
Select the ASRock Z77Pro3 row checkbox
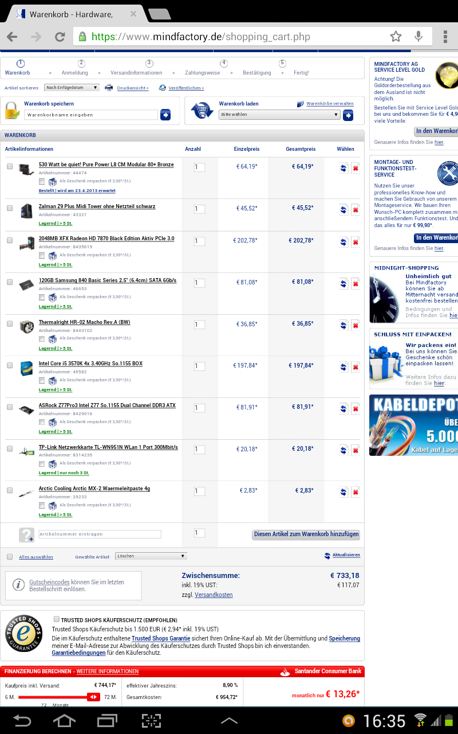coord(10,407)
